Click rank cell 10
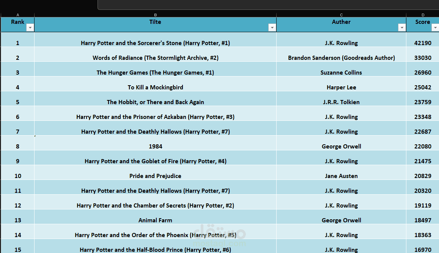 (17, 173)
